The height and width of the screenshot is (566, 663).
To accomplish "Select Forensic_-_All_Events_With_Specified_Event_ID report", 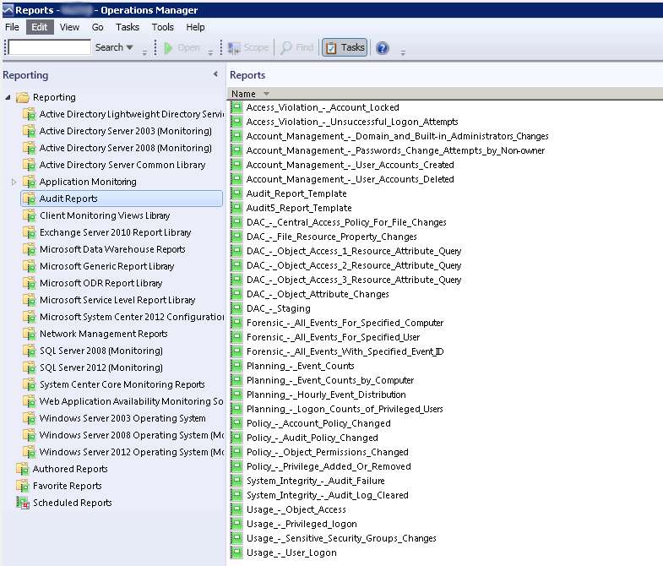I will click(x=345, y=352).
